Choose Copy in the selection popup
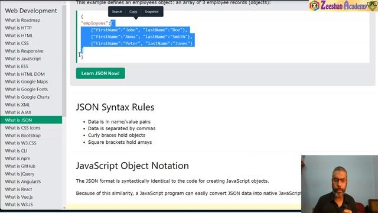 [x=133, y=12]
